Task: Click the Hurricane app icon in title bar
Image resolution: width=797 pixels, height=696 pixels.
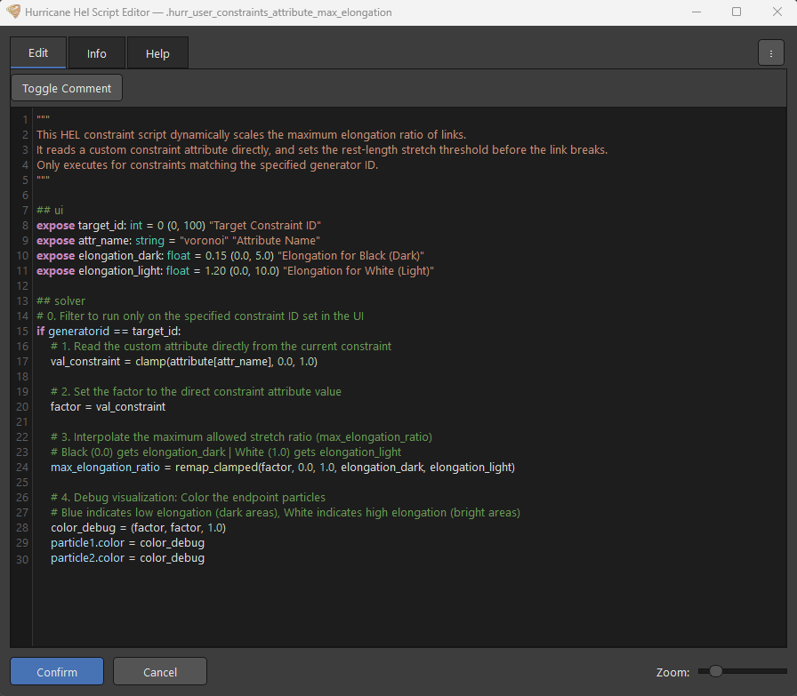Action: (x=13, y=12)
